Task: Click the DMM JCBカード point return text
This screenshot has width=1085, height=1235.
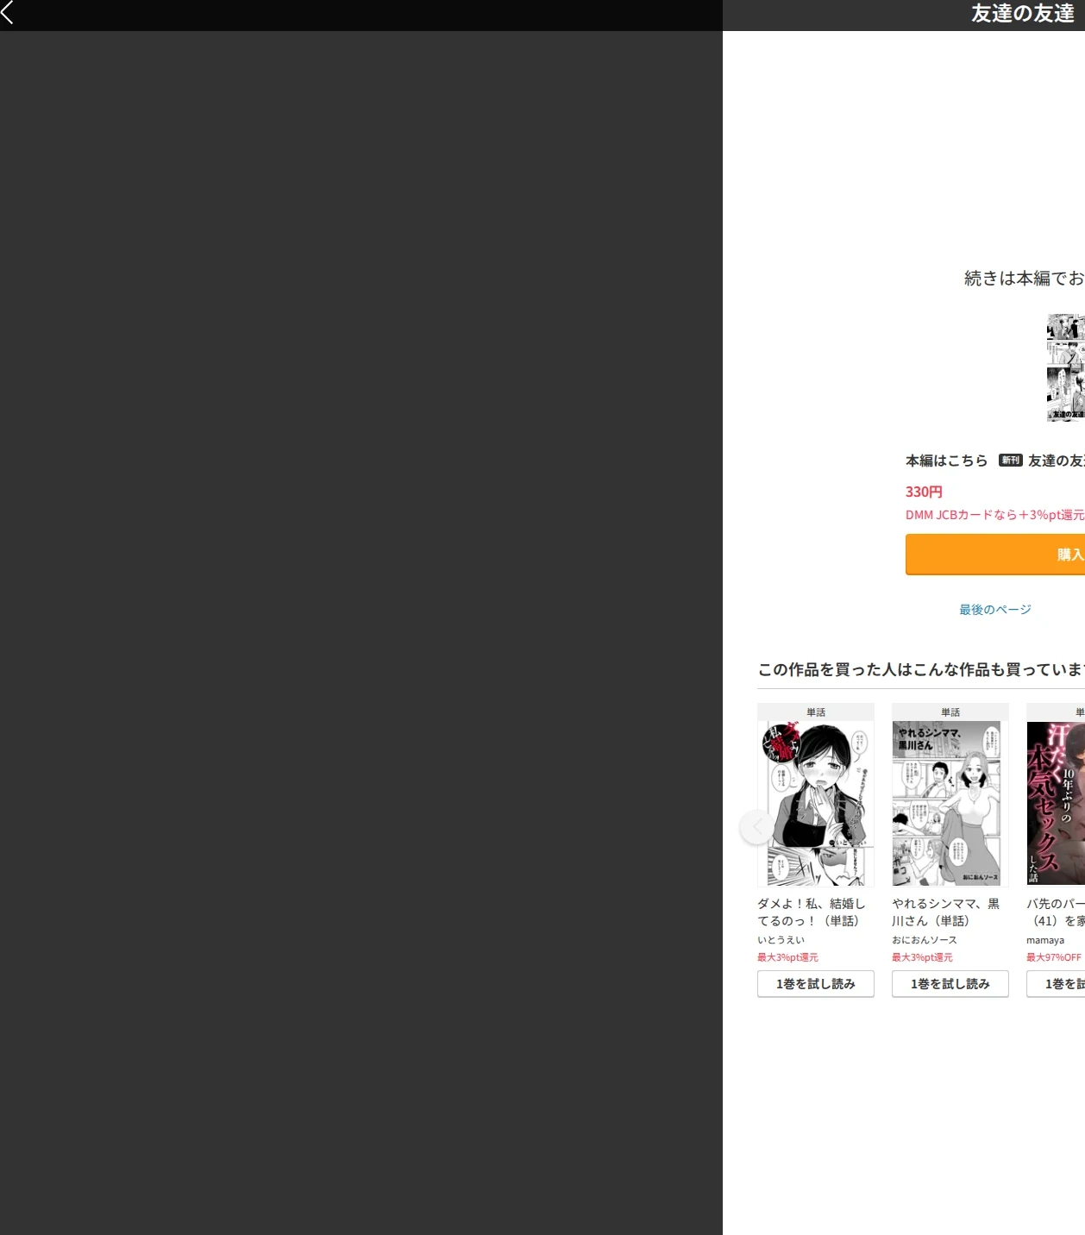Action: (x=995, y=515)
